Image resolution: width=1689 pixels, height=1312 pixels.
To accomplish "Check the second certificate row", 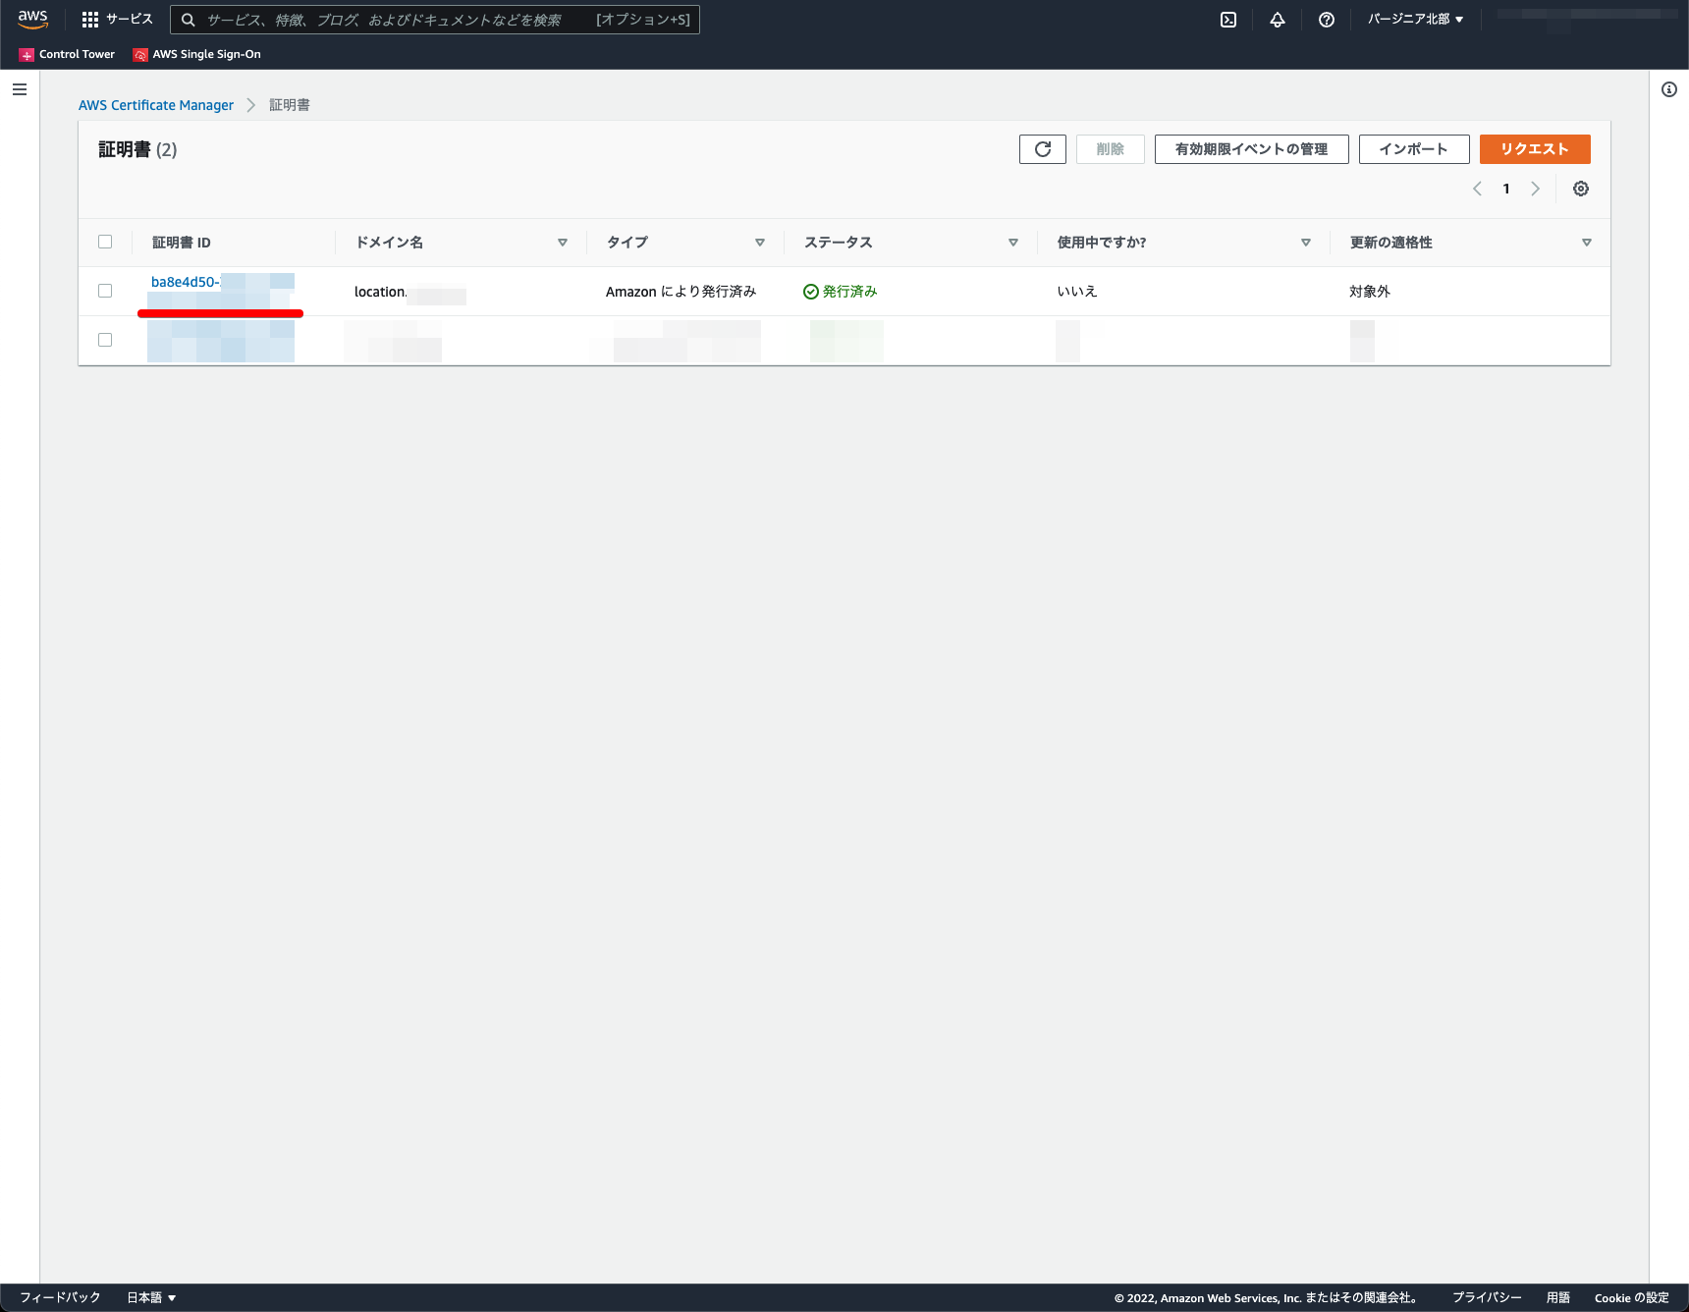I will click(105, 340).
